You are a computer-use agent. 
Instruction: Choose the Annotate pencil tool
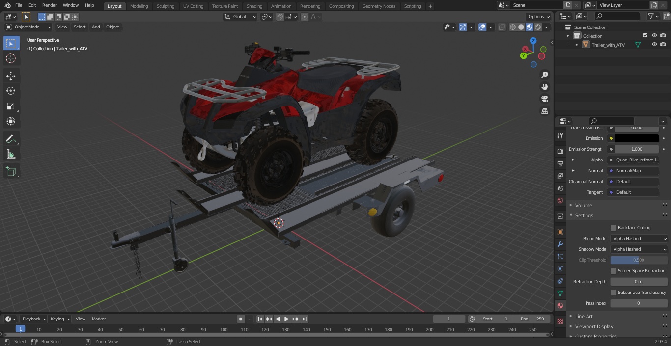11,139
